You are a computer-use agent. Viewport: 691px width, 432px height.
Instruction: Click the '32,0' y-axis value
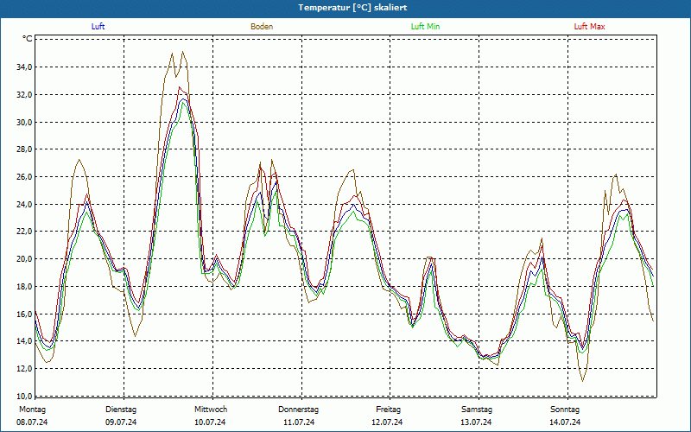coord(25,95)
